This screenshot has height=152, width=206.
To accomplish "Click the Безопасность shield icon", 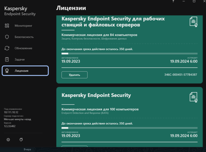I will pyautogui.click(x=7, y=37).
